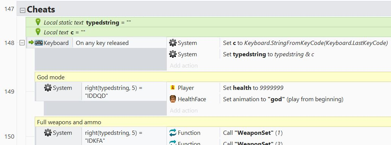The width and height of the screenshot is (391, 145).
Task: Select the Function icon for WeaponSet (1)
Action: 172,133
